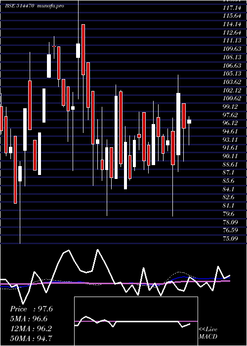Click the 99.12 price level label
This screenshot has height=346, width=247.
click(x=230, y=107)
